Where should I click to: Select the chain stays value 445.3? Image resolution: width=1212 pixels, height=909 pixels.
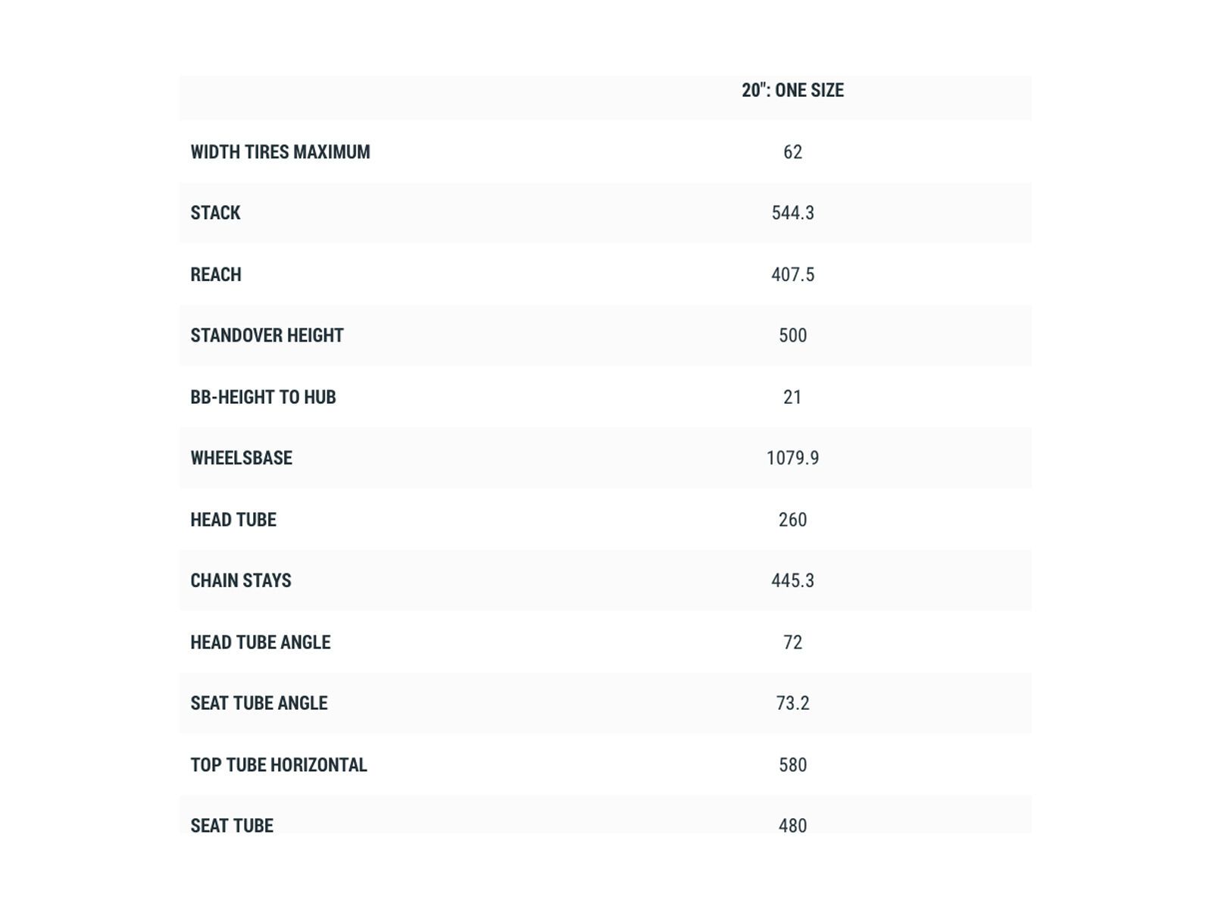[x=792, y=581]
